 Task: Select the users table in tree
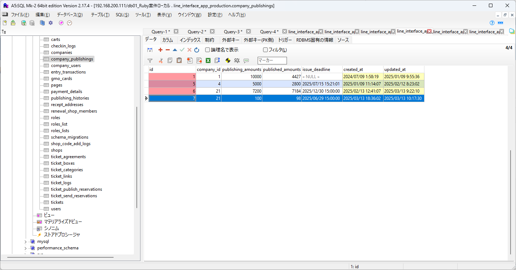(56, 209)
